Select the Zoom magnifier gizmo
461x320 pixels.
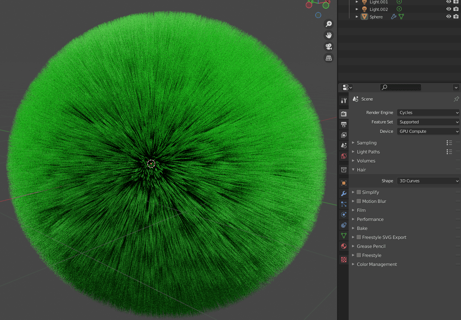328,24
